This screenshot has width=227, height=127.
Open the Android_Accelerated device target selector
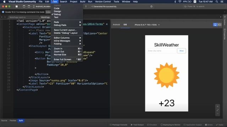42,6
